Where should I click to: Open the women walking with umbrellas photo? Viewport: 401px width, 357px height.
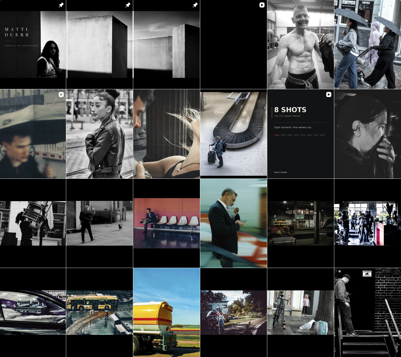pyautogui.click(x=368, y=44)
